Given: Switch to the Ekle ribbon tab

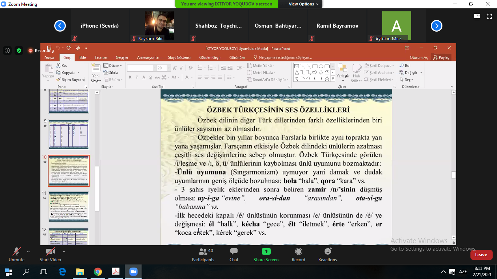Looking at the screenshot, I should [x=83, y=57].
